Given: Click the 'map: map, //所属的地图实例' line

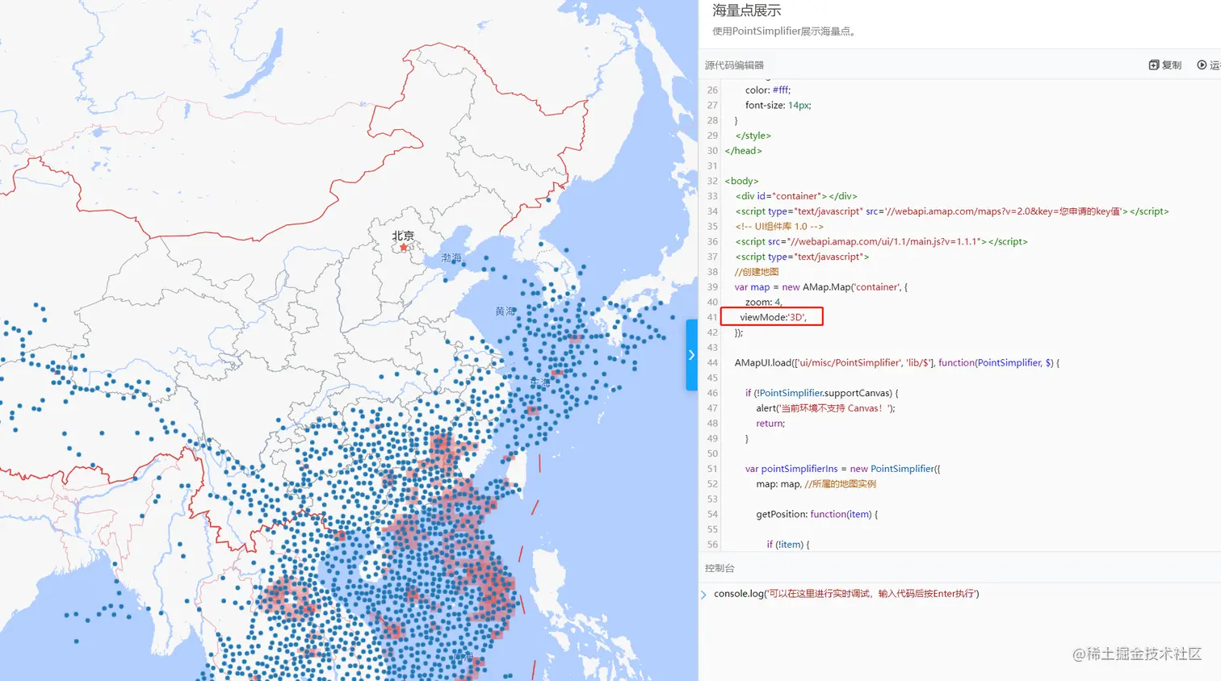Looking at the screenshot, I should point(816,484).
